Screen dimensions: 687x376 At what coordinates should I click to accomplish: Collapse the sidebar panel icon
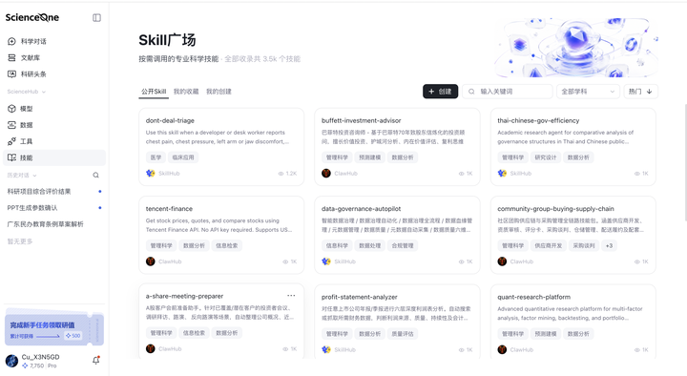pos(96,17)
